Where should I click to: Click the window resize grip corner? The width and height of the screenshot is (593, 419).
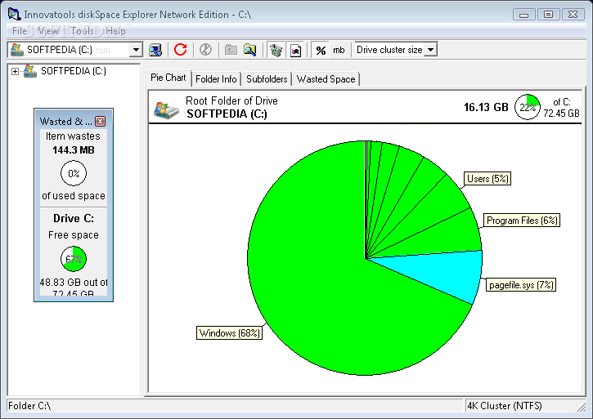click(582, 408)
